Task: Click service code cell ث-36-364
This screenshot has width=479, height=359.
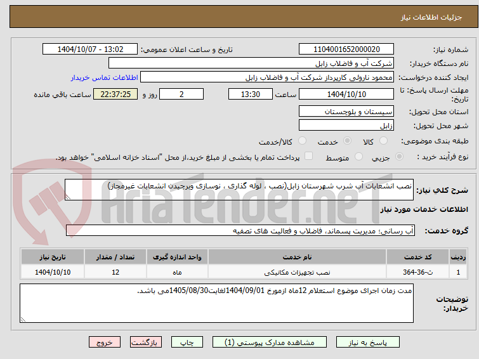Action: tap(417, 272)
